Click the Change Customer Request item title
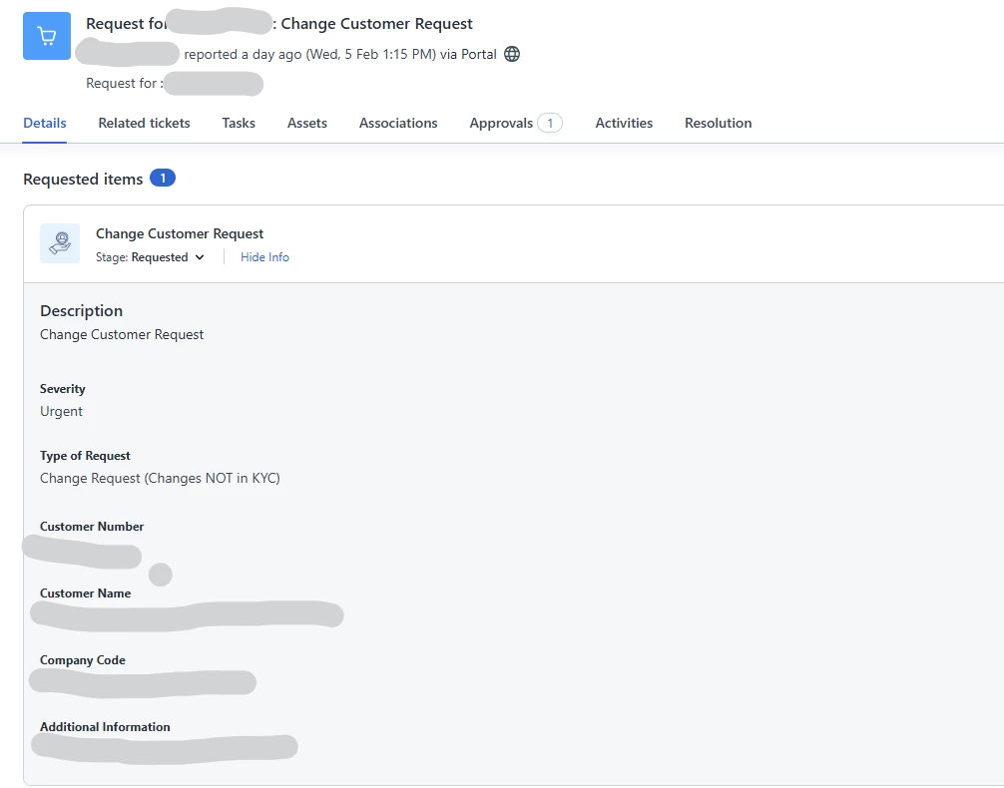The width and height of the screenshot is (1004, 788). pos(180,233)
